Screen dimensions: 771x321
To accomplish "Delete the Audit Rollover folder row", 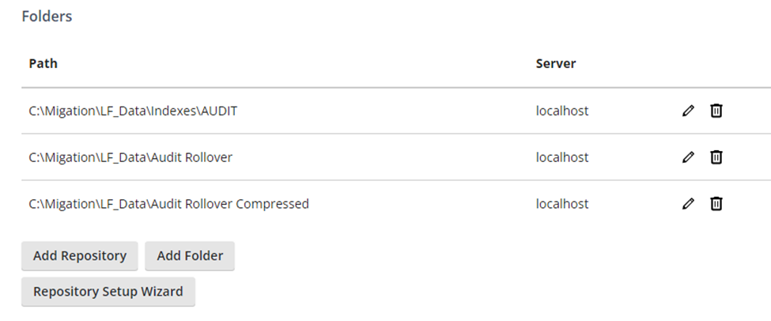I will coord(716,157).
